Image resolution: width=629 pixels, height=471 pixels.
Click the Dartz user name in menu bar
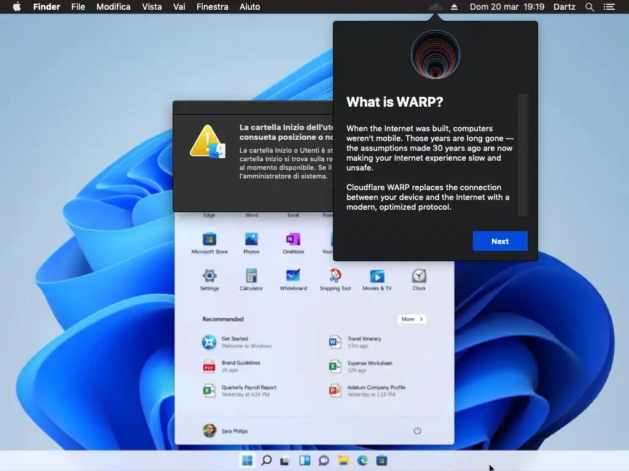(564, 7)
